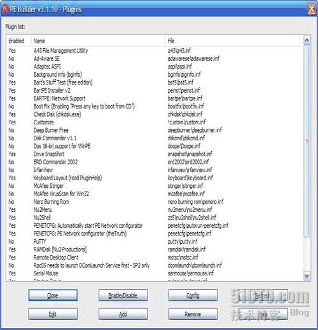Select the Adaptec ASPI plugin
This screenshot has height=330, width=318.
pos(155,67)
